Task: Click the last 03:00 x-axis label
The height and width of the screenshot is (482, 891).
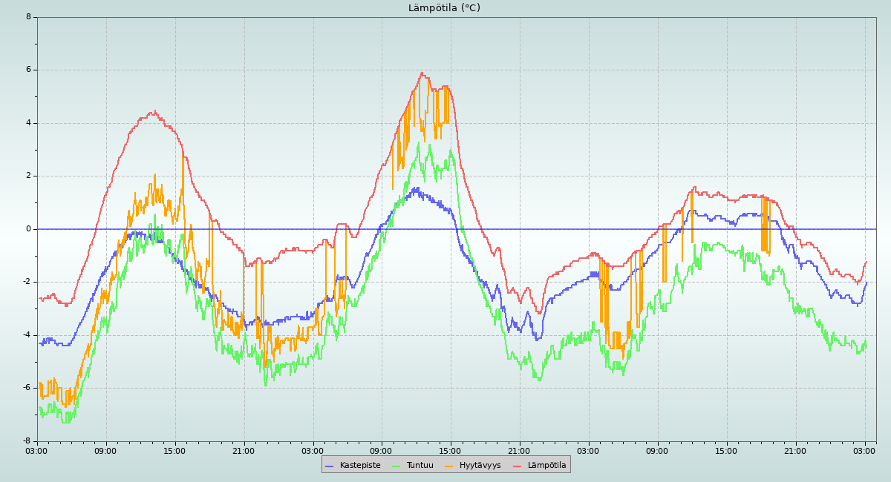Action: [864, 450]
